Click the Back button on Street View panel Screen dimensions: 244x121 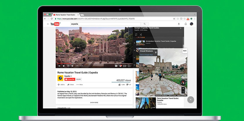(185, 51)
